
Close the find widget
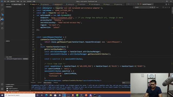tap(169, 7)
